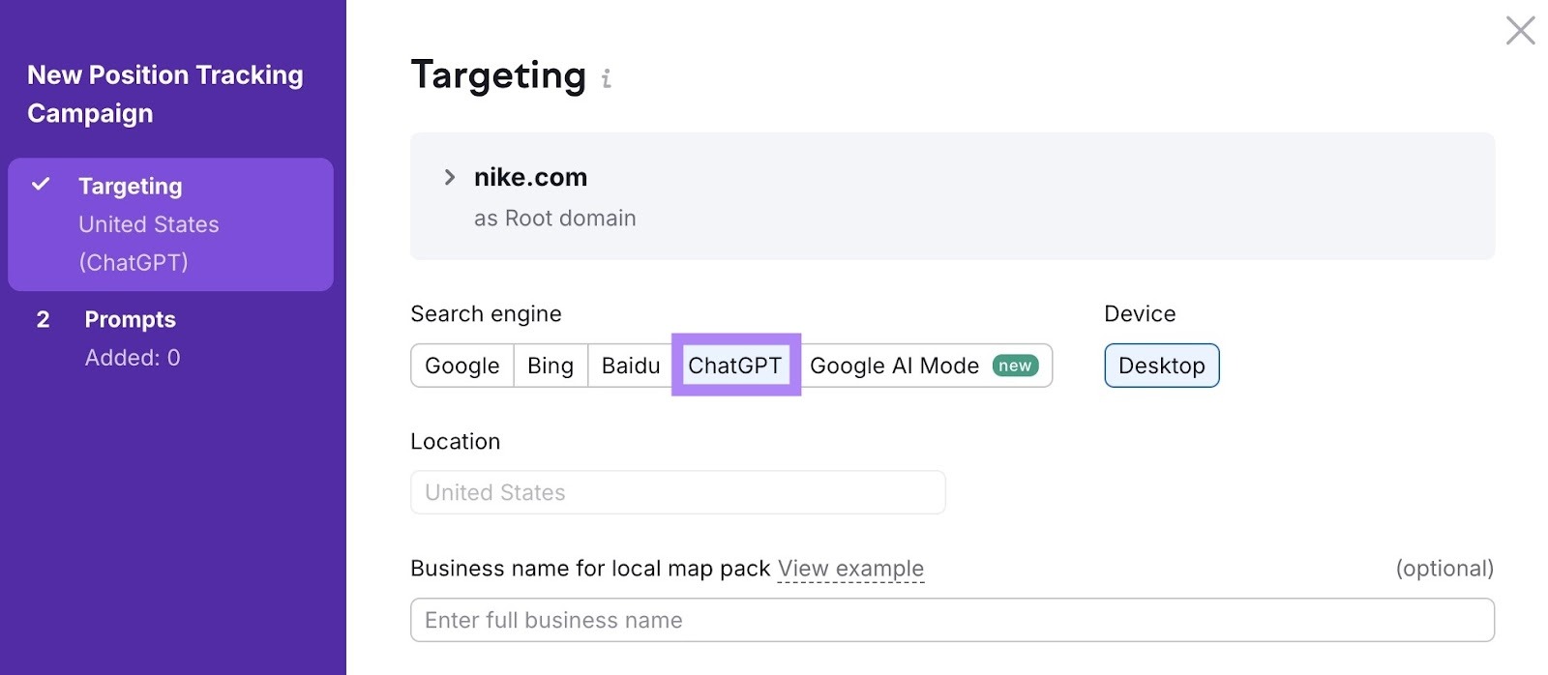Click the nike.com domain name
Image resolution: width=1548 pixels, height=675 pixels.
click(530, 177)
